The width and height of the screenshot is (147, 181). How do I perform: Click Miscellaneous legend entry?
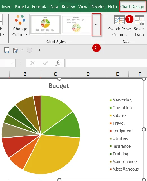click(124, 169)
